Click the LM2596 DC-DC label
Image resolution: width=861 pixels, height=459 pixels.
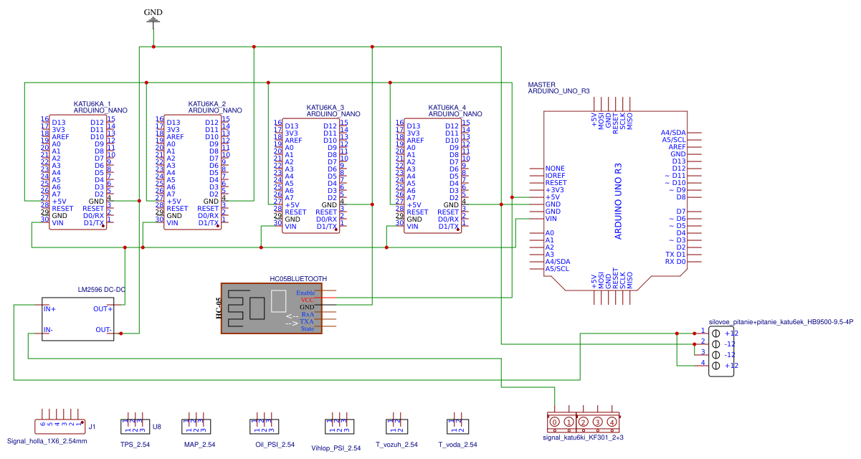pos(102,290)
